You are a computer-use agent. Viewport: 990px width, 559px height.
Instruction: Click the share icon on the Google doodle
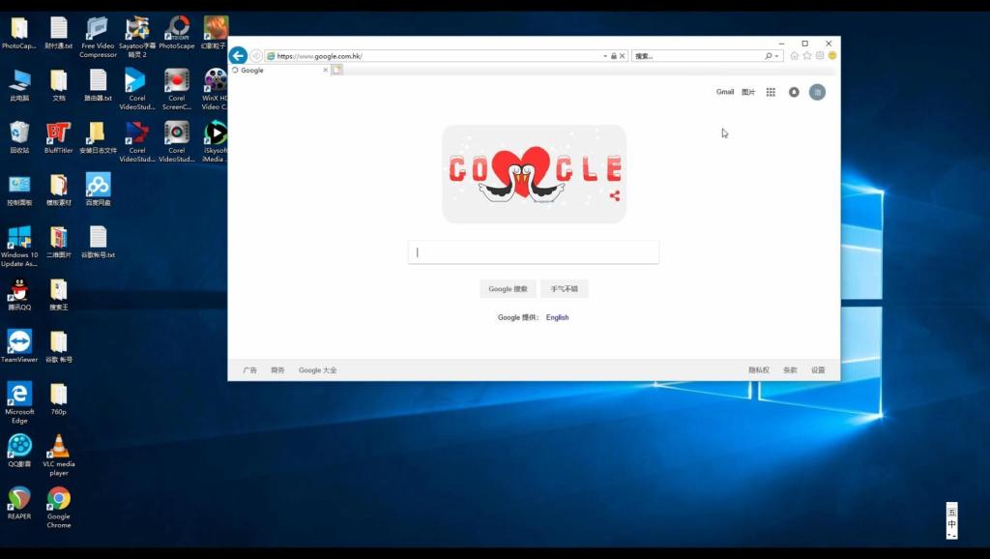pos(615,196)
